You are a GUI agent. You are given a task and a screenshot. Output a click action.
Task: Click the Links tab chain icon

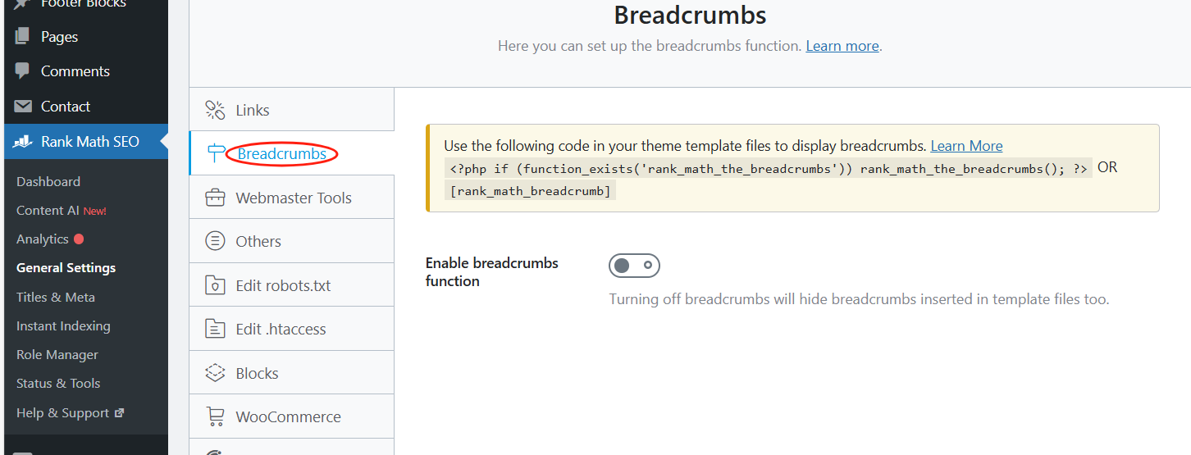click(x=215, y=110)
